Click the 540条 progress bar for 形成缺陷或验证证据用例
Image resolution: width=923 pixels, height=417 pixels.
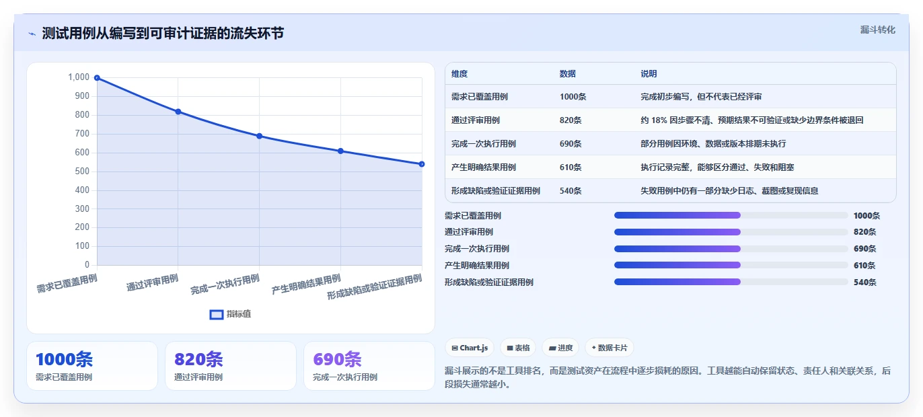click(731, 282)
